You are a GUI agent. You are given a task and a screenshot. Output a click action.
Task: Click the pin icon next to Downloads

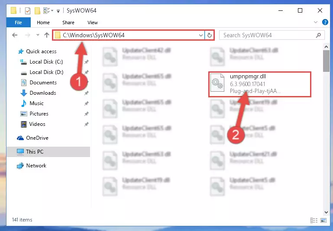87,93
